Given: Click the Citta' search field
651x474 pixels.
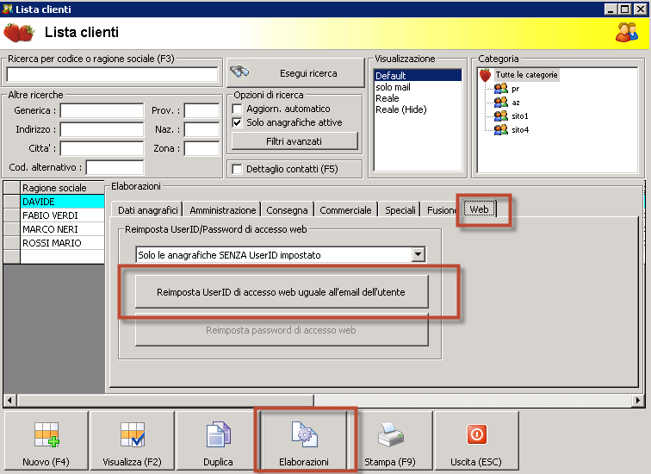Looking at the screenshot, I should (102, 148).
